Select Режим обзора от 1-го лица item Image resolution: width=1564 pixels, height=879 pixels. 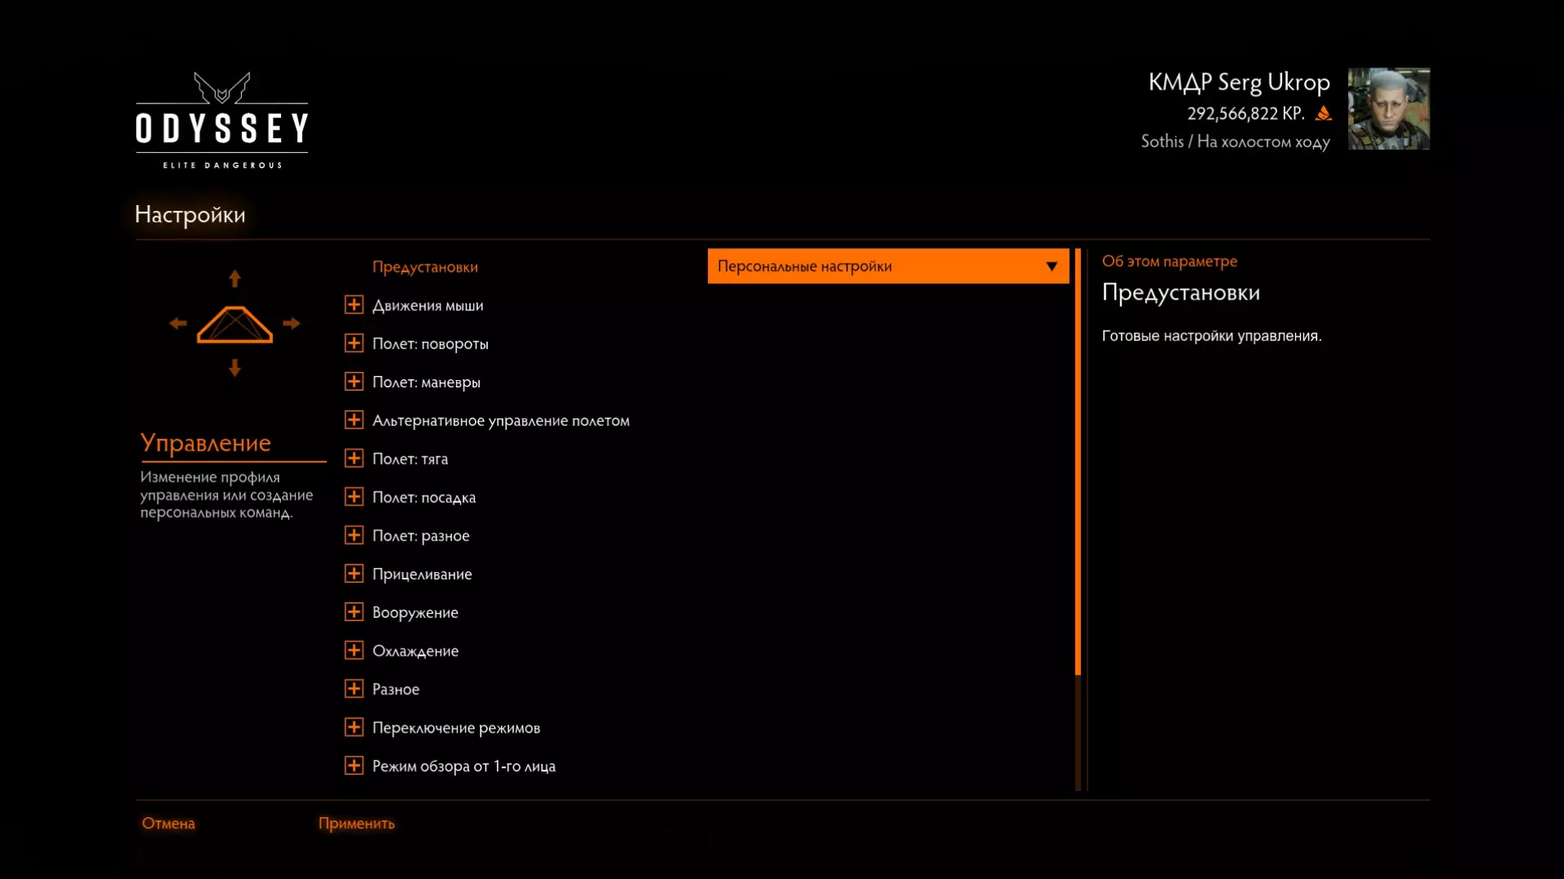463,766
